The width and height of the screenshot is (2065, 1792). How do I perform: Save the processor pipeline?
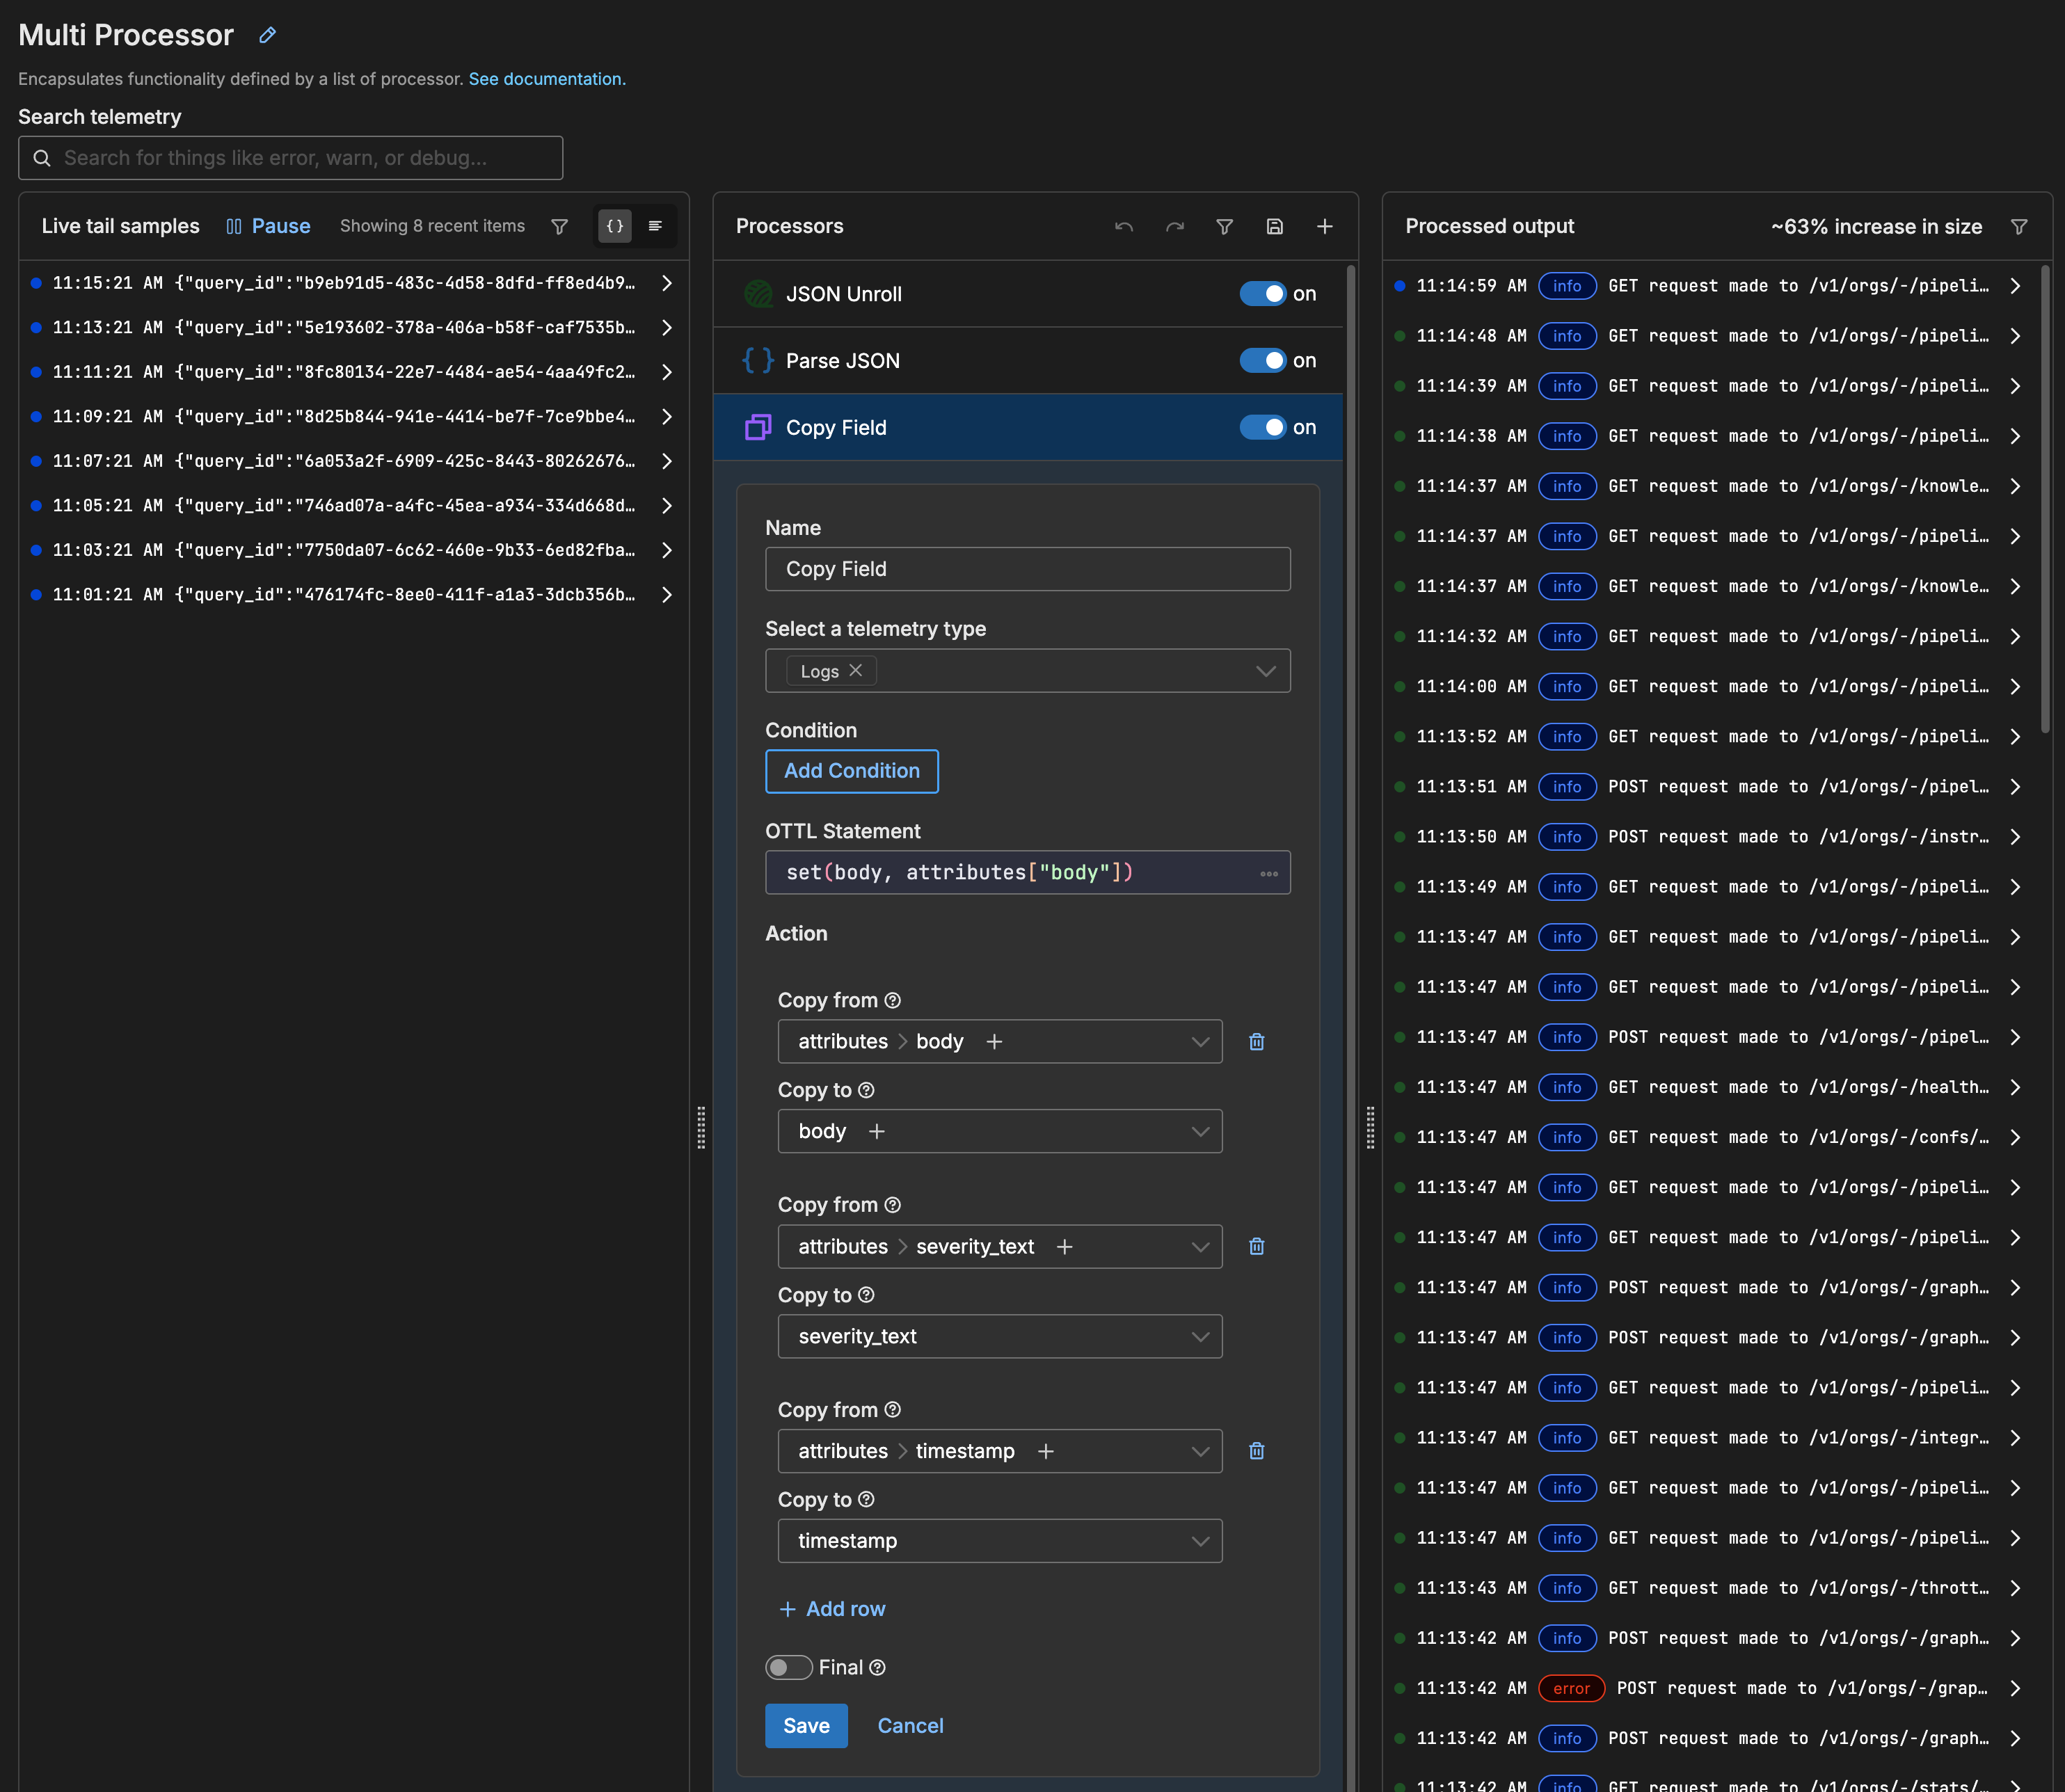1274,226
